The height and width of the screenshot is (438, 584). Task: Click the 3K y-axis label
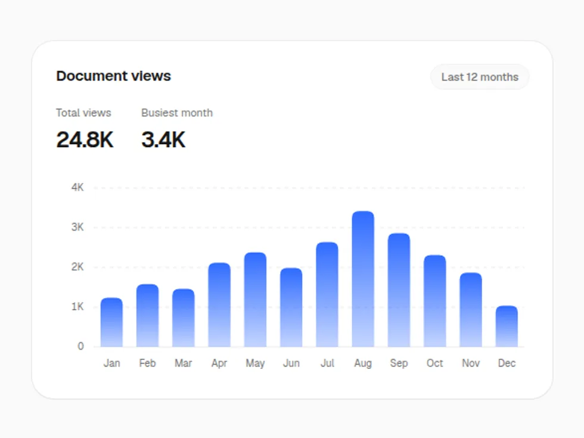[77, 227]
